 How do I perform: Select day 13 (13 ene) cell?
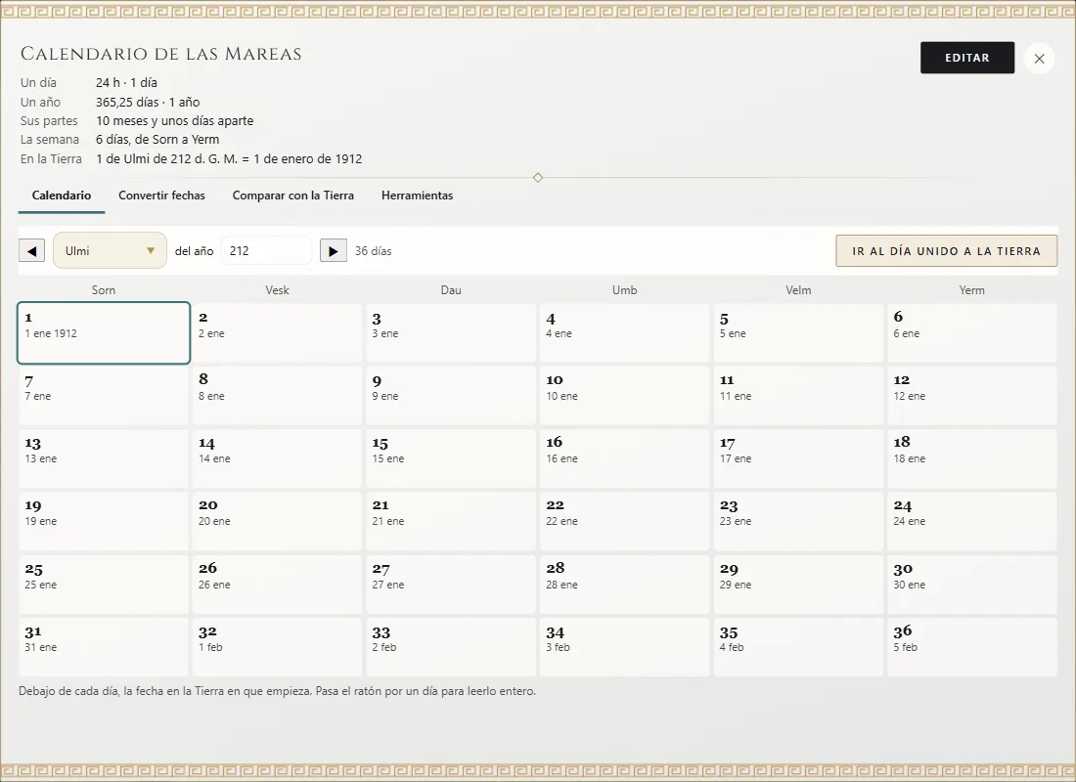coord(104,458)
